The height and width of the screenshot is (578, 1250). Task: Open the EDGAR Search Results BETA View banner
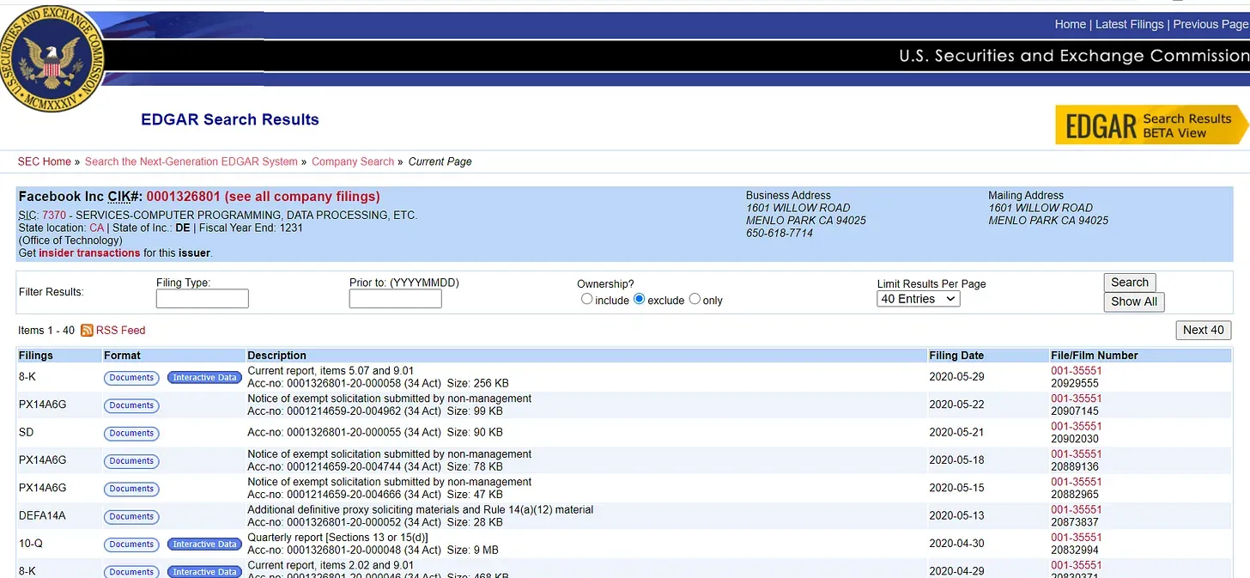1150,126
